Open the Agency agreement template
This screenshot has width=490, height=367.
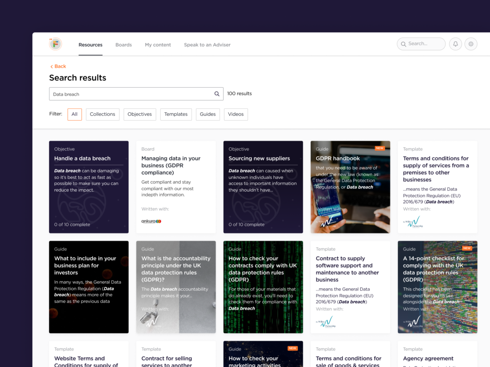click(437, 354)
